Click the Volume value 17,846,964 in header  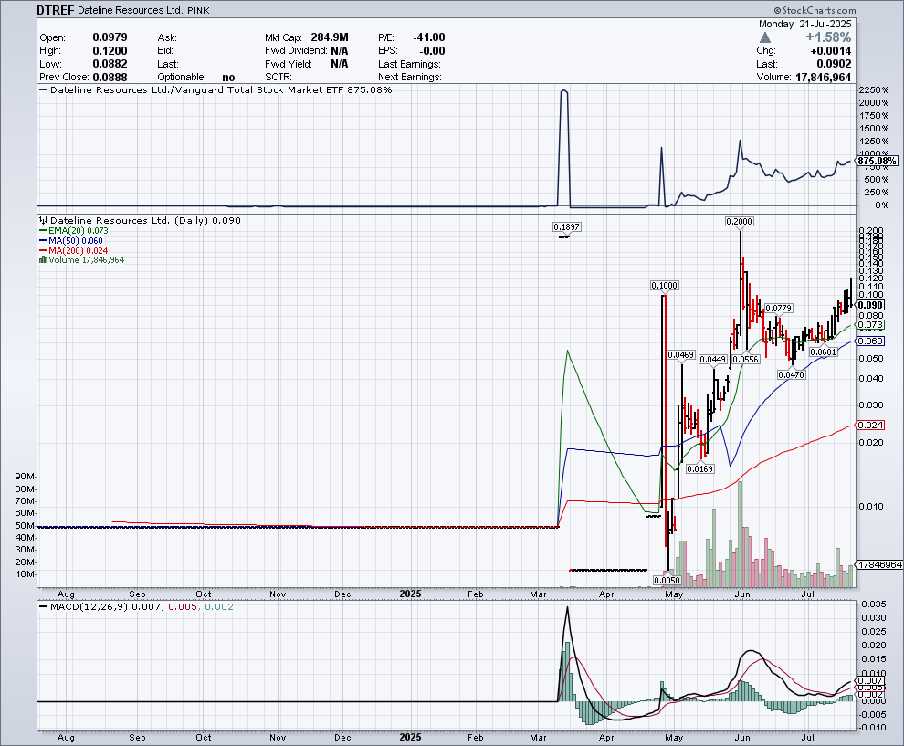pos(823,78)
